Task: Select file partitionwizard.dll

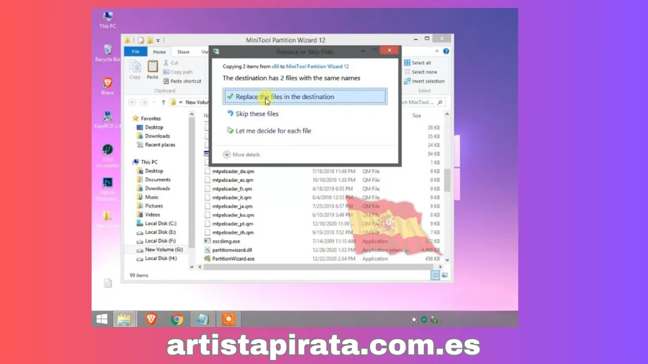Action: (x=228, y=250)
